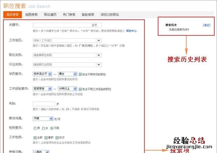Expand the 职位类别 dropdown arrow
The height and width of the screenshot is (153, 217).
(x=98, y=55)
